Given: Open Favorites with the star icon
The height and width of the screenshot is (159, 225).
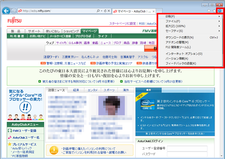Looking at the screenshot, I should (x=214, y=11).
